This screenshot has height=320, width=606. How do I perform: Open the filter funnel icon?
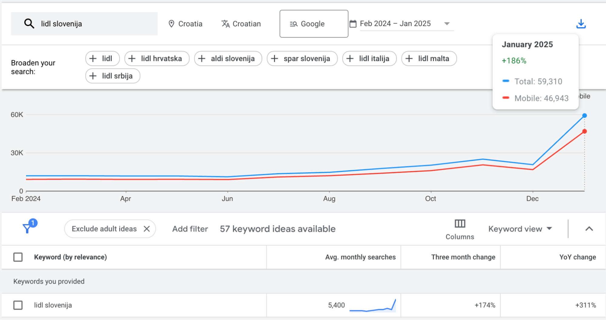pyautogui.click(x=28, y=228)
